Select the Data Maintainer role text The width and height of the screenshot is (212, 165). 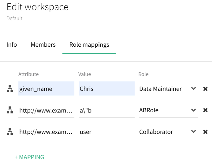(x=161, y=89)
